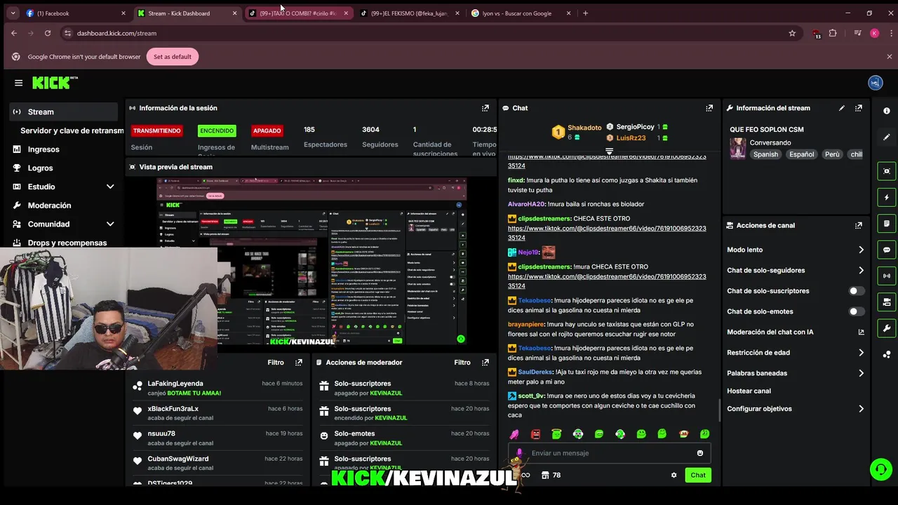898x505 pixels.
Task: Toggle the document icon in right sidebar
Action: (x=887, y=224)
